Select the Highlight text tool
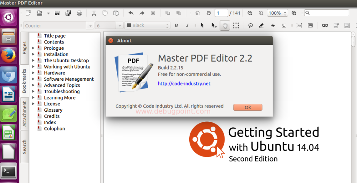 pyautogui.click(x=261, y=25)
